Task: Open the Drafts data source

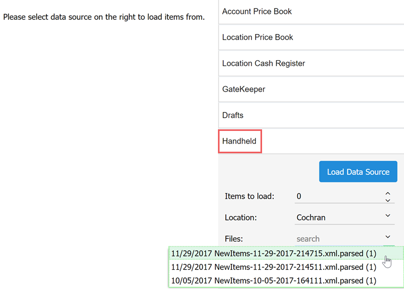Action: [x=312, y=115]
